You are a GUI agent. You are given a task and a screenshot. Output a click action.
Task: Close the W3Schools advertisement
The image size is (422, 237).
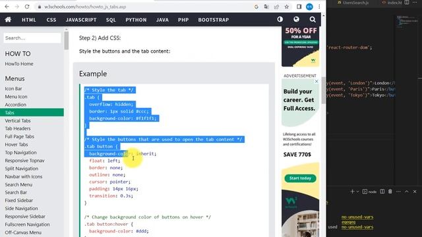(316, 81)
